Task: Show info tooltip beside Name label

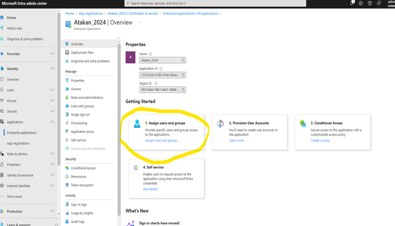Action: 150,54
